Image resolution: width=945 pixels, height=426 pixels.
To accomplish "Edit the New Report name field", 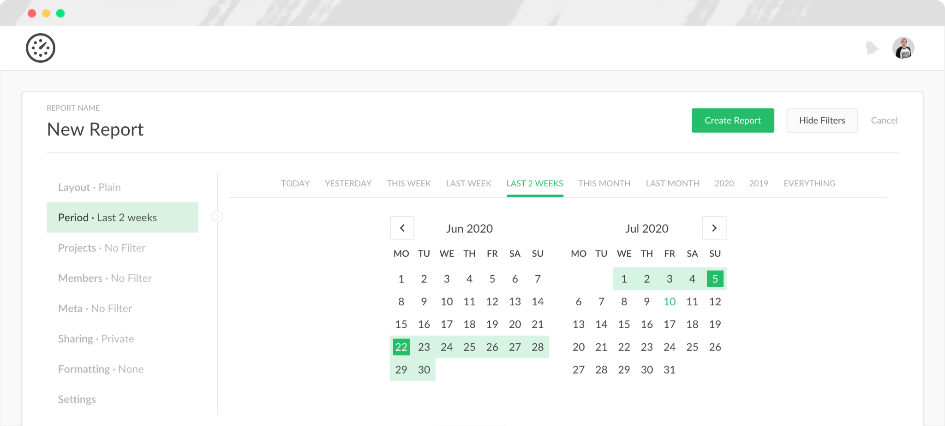I will pyautogui.click(x=95, y=130).
